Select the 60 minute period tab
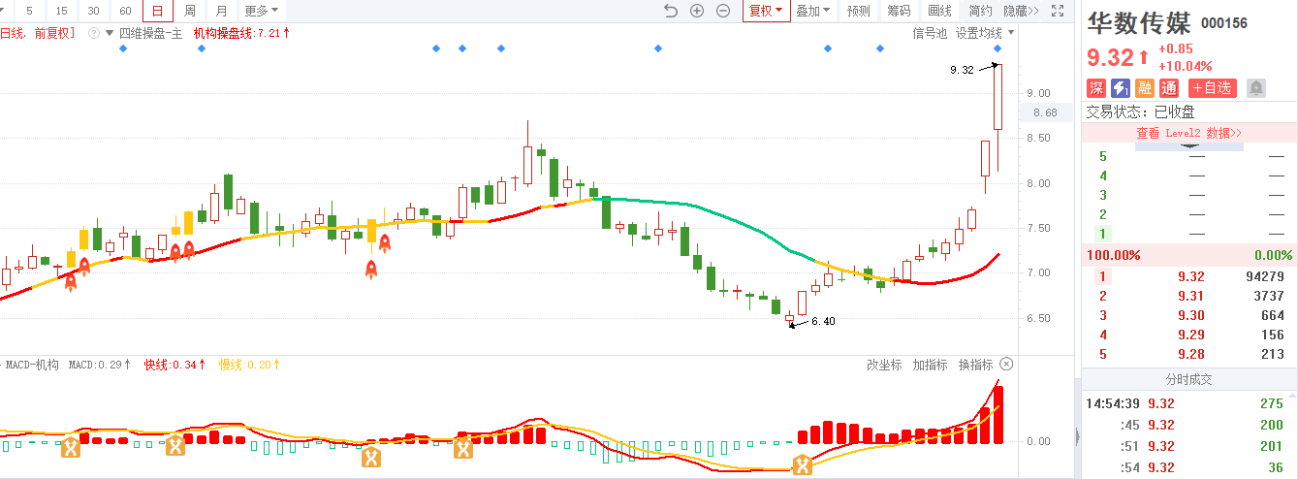 [125, 11]
